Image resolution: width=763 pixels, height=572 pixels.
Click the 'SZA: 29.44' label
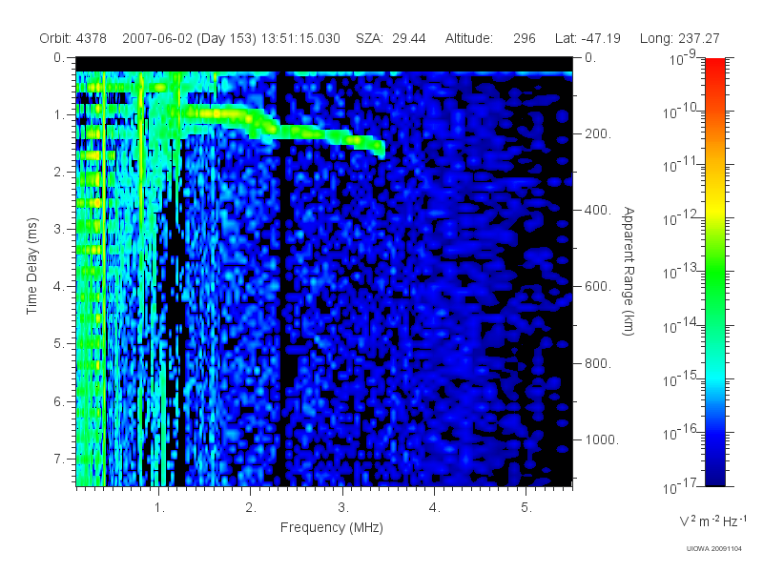(x=391, y=38)
